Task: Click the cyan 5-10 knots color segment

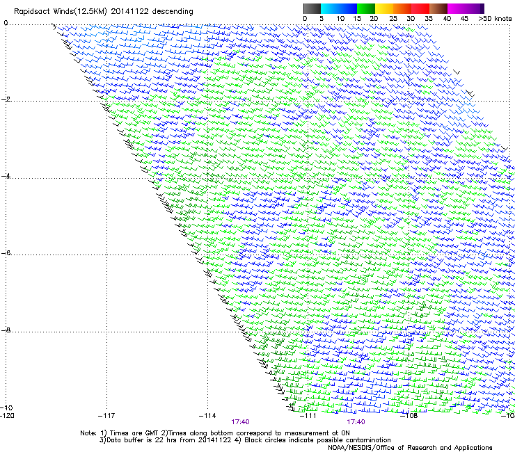Action: click(330, 8)
